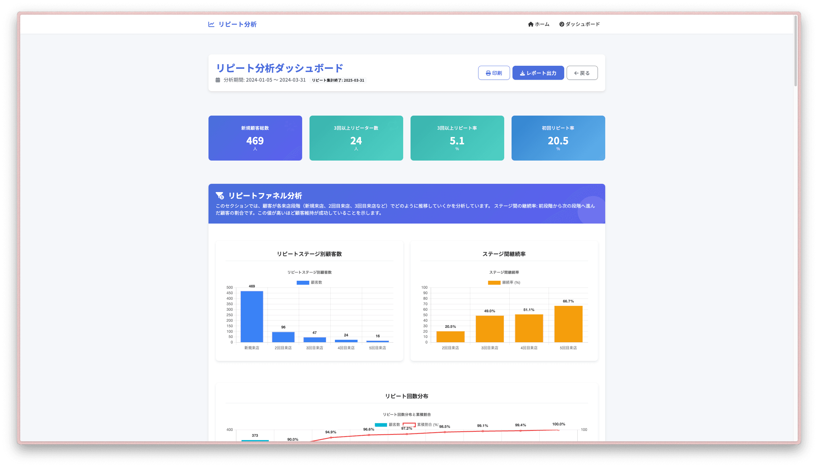Click the リピート分析ダッシュボード page title
The image size is (818, 467).
[279, 68]
